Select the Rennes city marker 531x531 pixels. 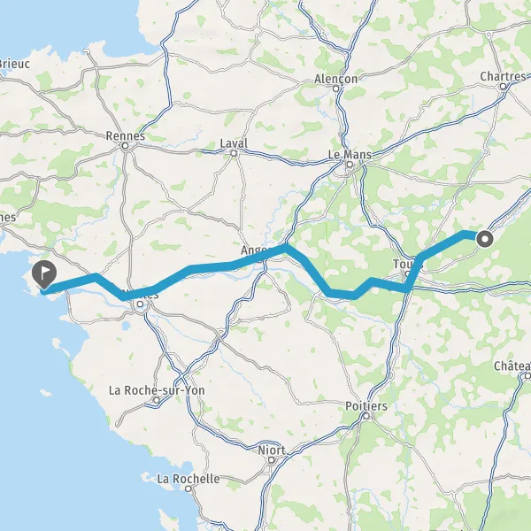pyautogui.click(x=126, y=146)
